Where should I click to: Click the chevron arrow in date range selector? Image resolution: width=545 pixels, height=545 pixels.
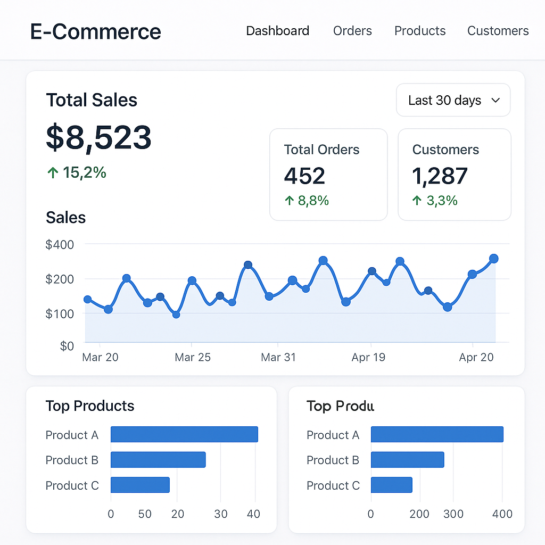(496, 100)
